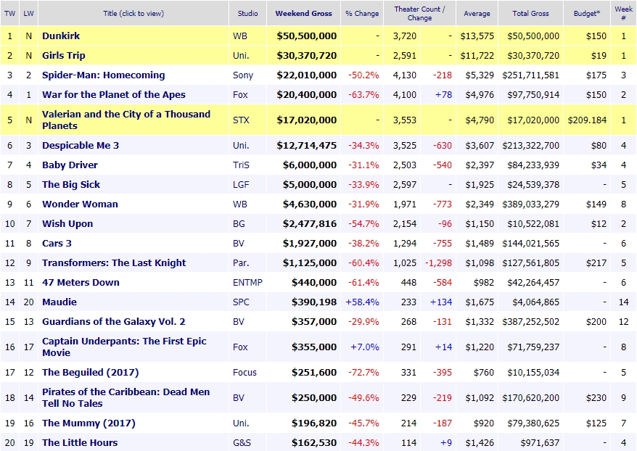Click The Big Sick title
Screen dimensions: 637x451
(71, 184)
